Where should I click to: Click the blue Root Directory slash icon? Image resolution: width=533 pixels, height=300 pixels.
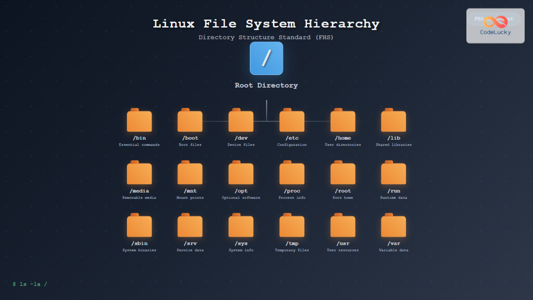(266, 58)
